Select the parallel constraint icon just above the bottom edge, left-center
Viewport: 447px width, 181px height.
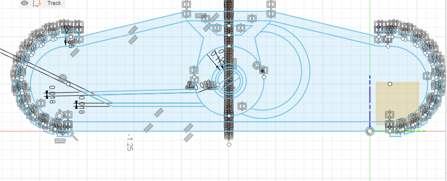point(148,128)
